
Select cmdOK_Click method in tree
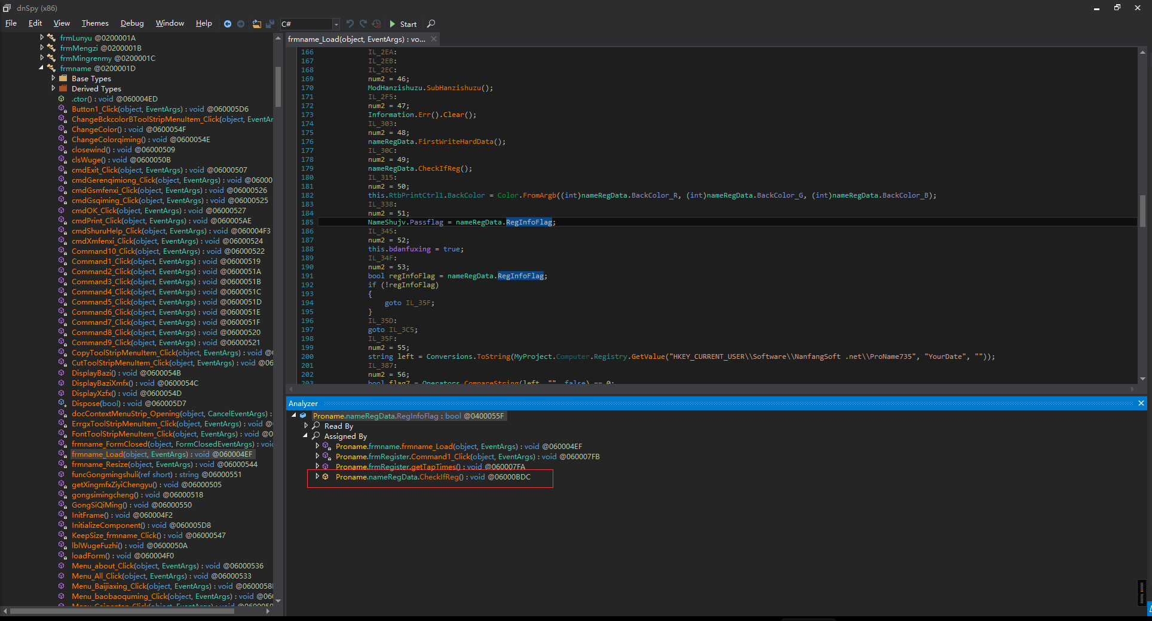click(159, 210)
